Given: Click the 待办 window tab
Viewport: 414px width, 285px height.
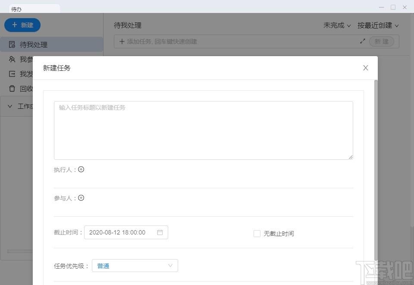Looking at the screenshot, I should click(34, 9).
